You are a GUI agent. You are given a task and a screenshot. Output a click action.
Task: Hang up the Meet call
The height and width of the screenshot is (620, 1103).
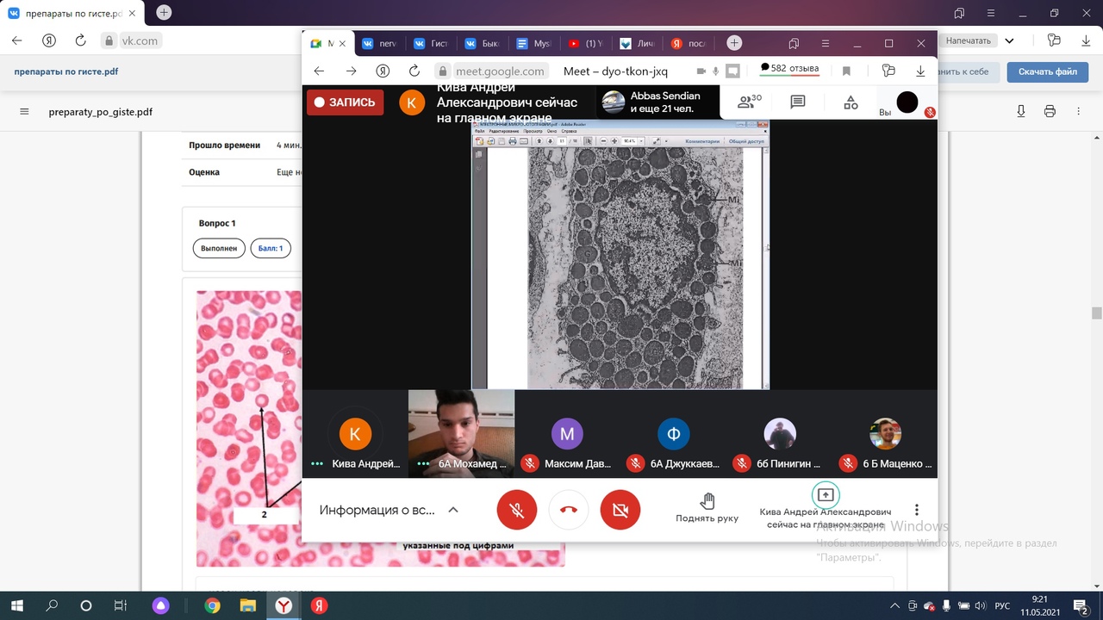click(569, 510)
